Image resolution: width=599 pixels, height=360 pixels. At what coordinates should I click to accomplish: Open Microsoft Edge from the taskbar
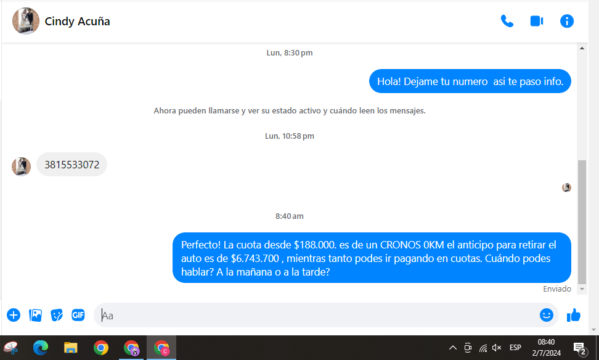[41, 348]
